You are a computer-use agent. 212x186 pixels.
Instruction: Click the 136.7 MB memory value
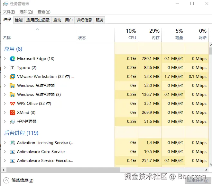click(x=151, y=95)
